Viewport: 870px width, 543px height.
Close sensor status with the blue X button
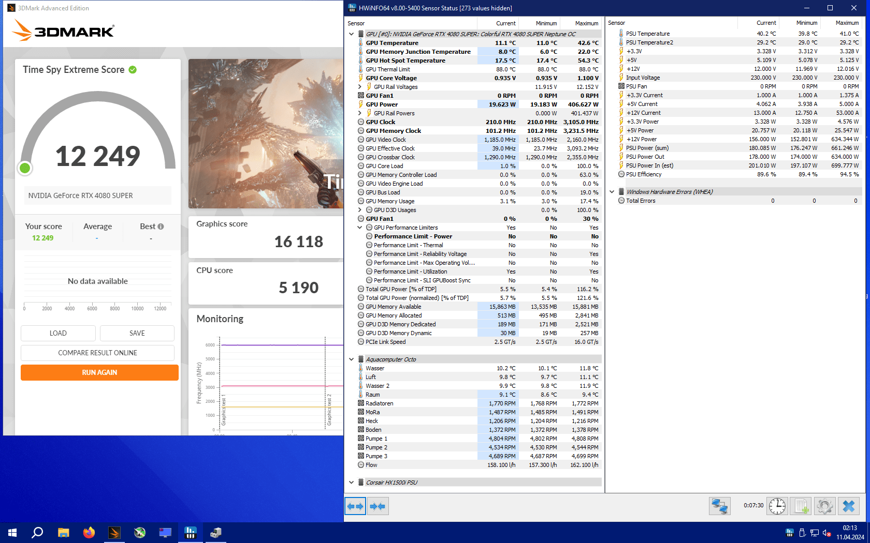point(849,506)
